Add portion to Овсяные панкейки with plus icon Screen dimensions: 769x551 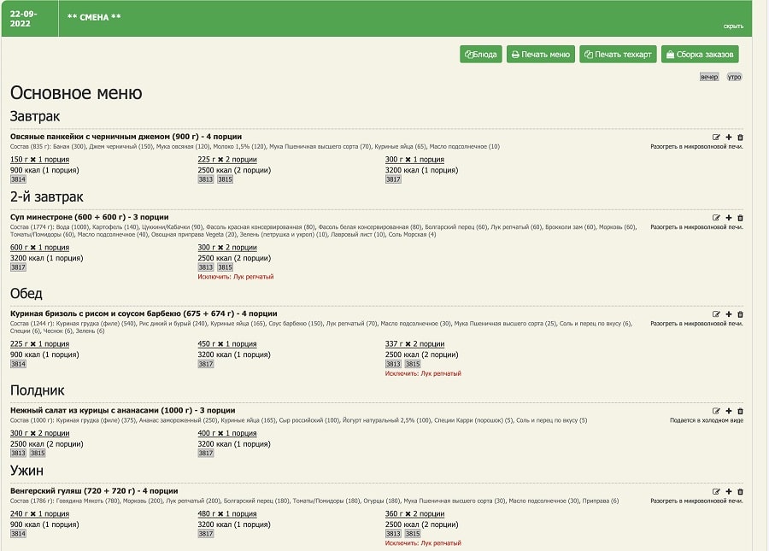pyautogui.click(x=729, y=138)
